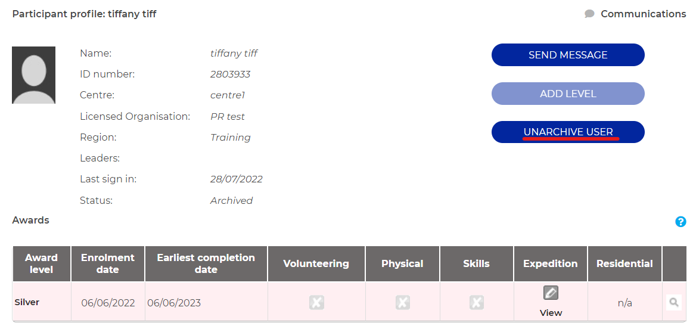Viewport: 696px width, 329px height.
Task: Open the magnifier icon in Silver row
Action: point(674,302)
